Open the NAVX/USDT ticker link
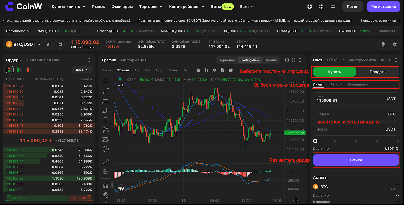The image size is (404, 205). pyautogui.click(x=64, y=31)
